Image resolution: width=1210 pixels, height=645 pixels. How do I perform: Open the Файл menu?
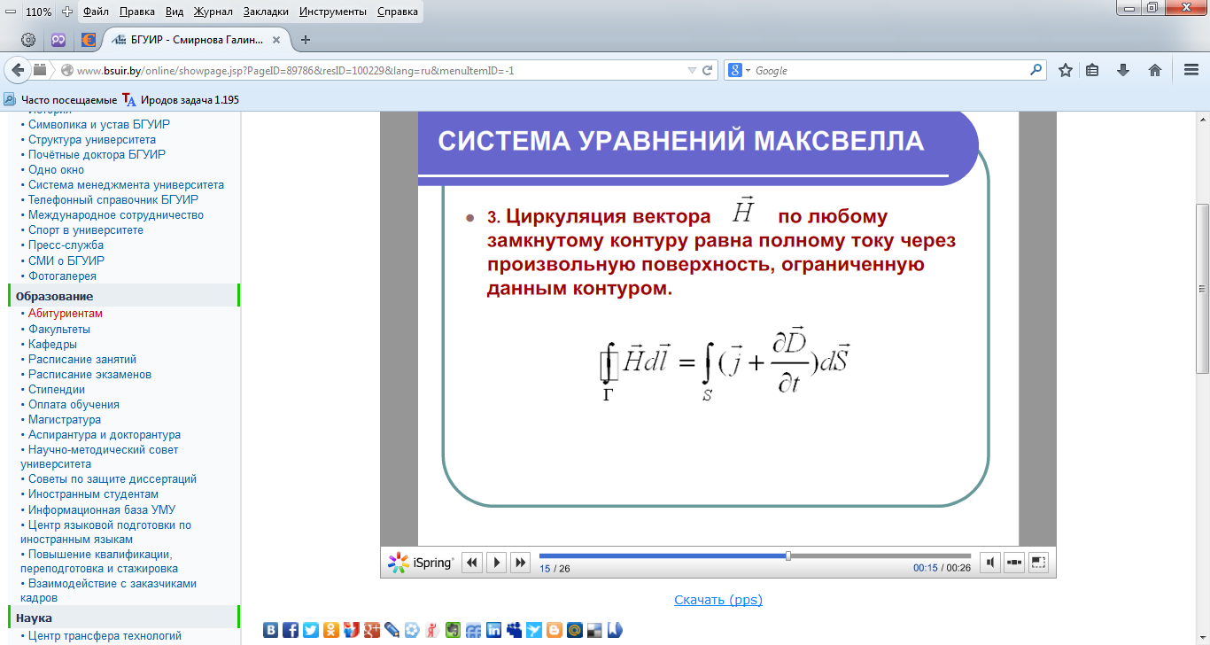pyautogui.click(x=97, y=12)
